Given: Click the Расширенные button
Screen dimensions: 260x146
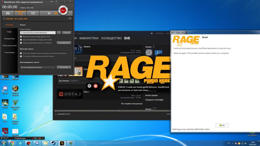Looking at the screenshot, I should [x=64, y=43].
